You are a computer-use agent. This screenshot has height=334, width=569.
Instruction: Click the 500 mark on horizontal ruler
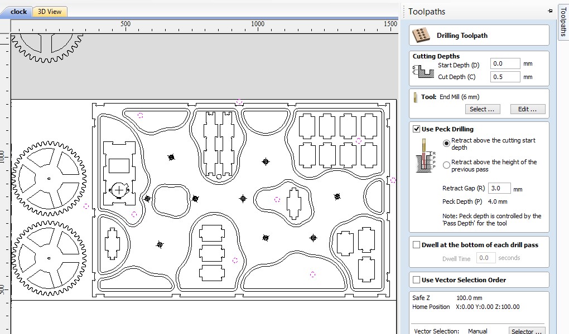tap(126, 24)
